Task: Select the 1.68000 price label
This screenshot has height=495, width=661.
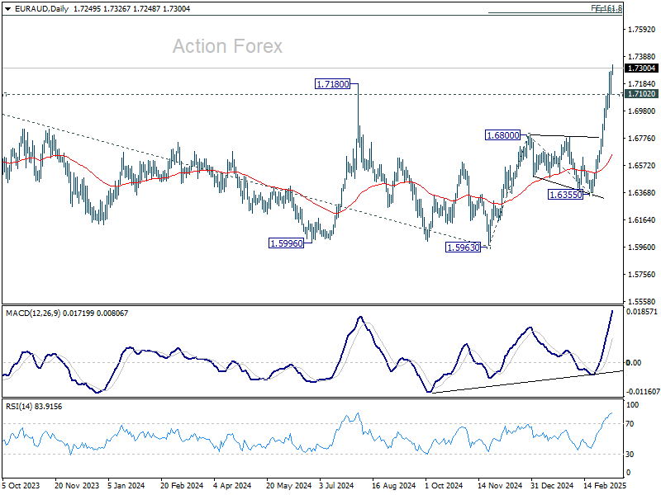Action: click(x=503, y=135)
